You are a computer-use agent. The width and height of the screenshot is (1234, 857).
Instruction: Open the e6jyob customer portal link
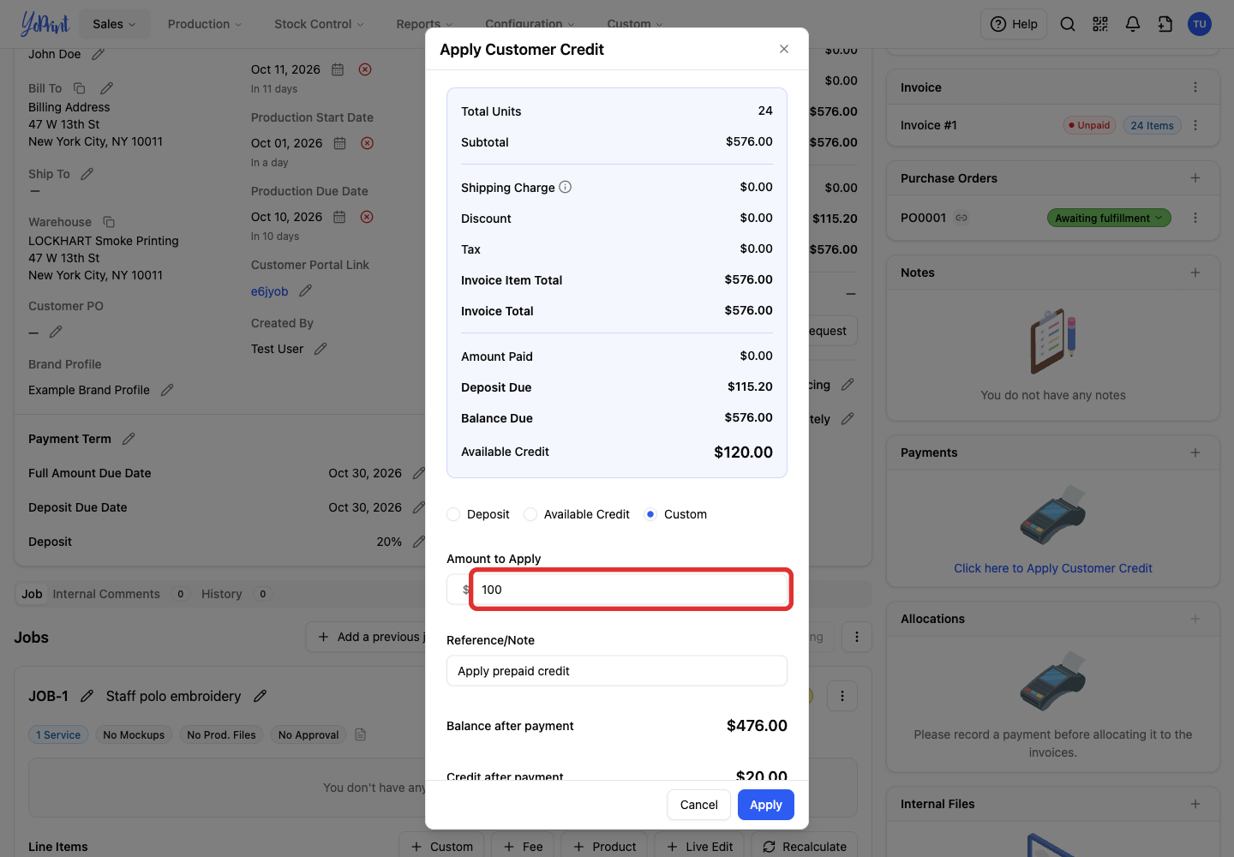pyautogui.click(x=269, y=291)
